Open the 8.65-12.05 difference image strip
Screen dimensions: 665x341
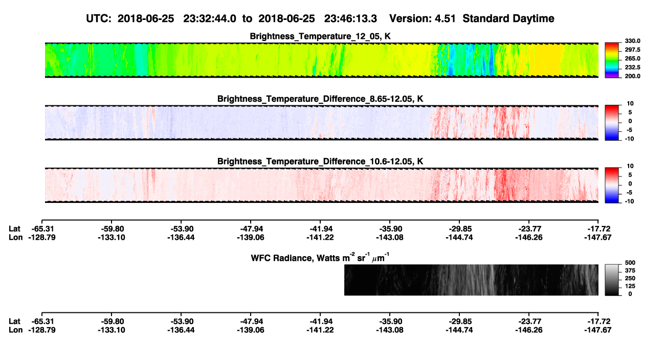pos(322,123)
